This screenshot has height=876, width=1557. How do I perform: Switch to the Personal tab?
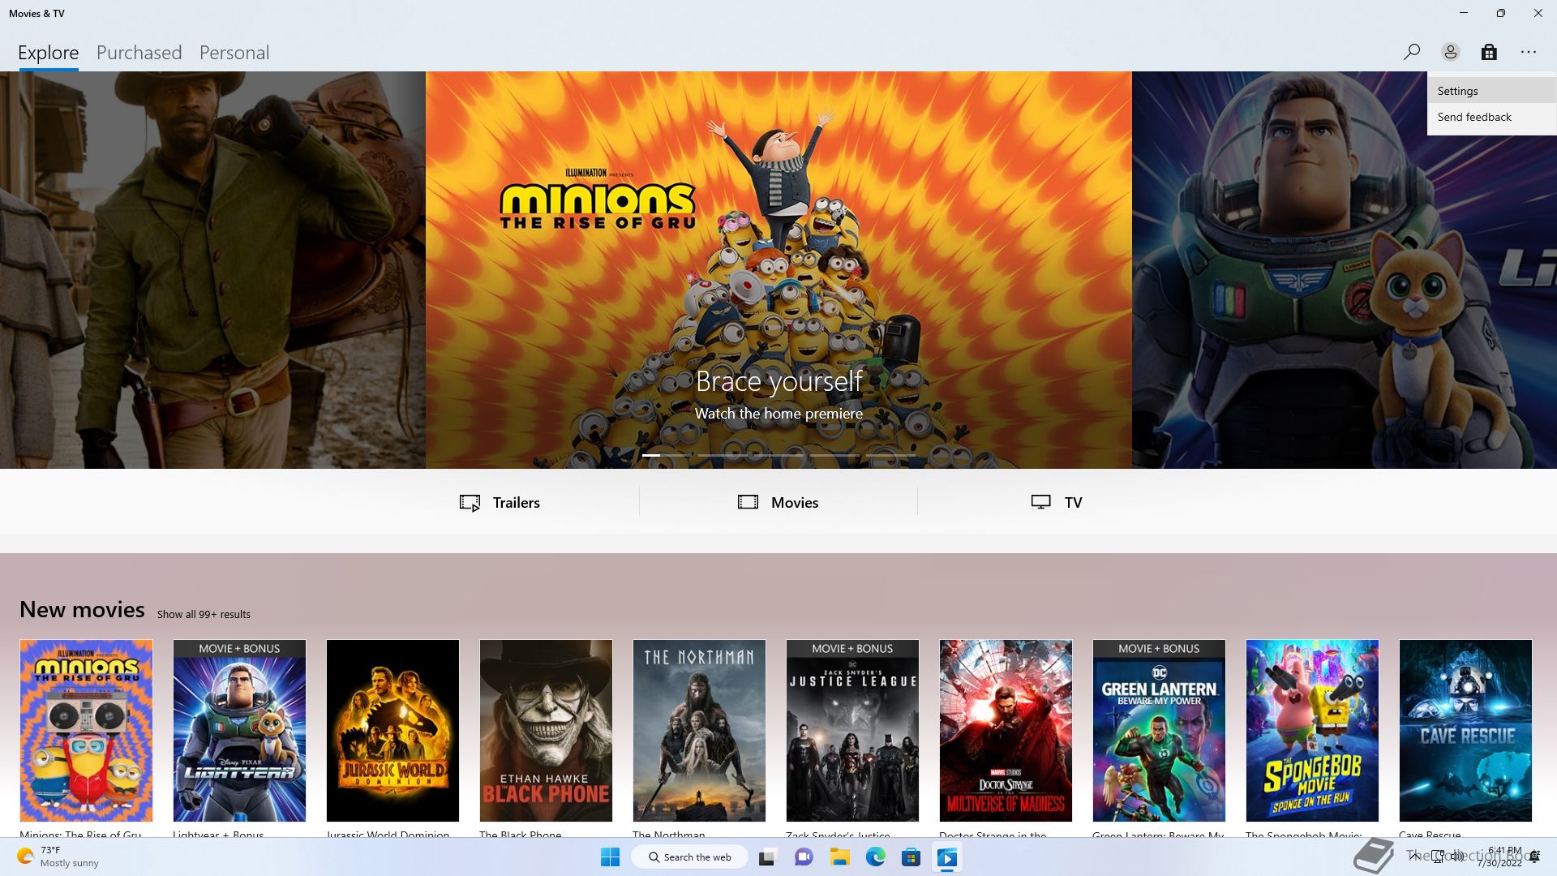click(234, 53)
